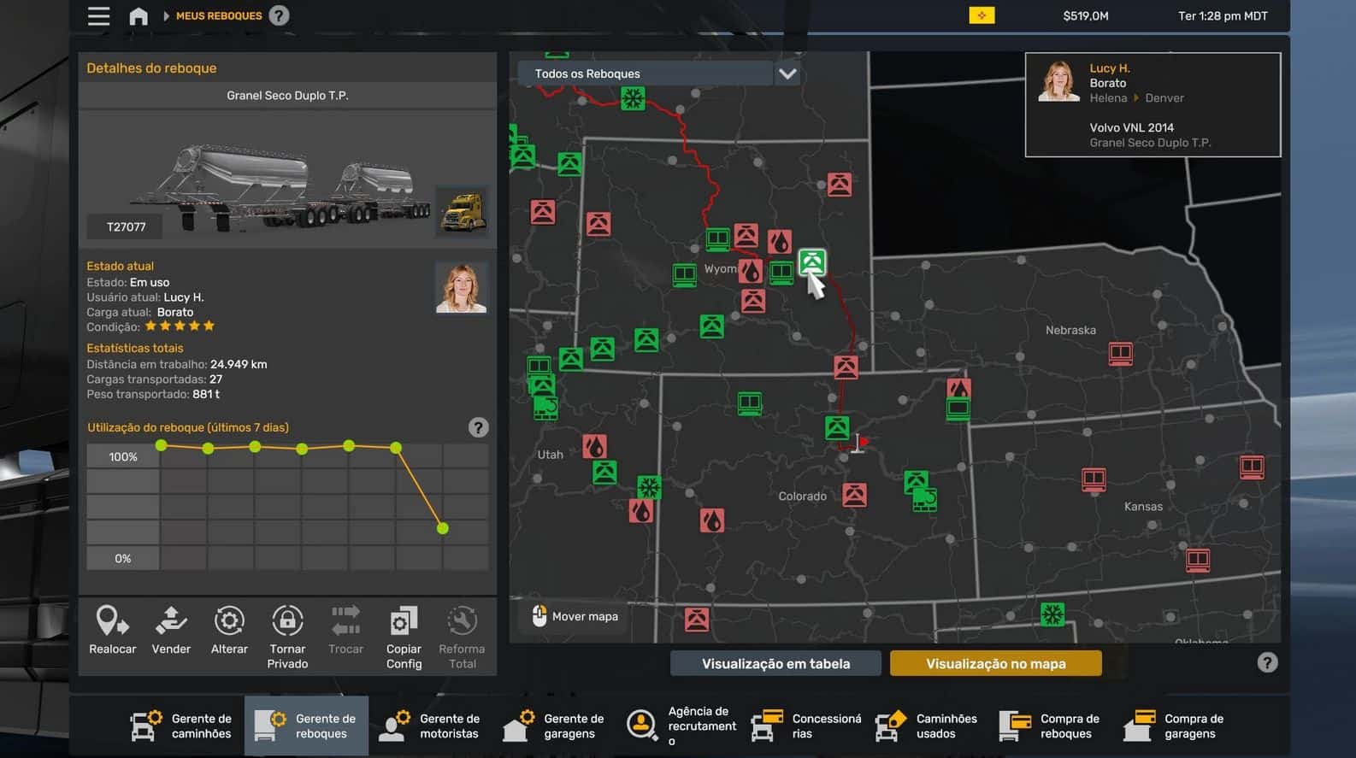1356x758 pixels.
Task: Click Copiar Config icon
Action: pos(404,621)
